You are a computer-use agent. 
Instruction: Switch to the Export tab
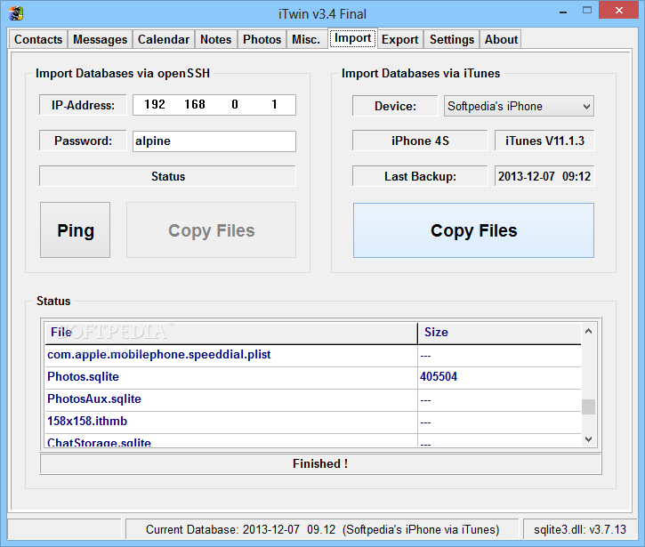399,39
